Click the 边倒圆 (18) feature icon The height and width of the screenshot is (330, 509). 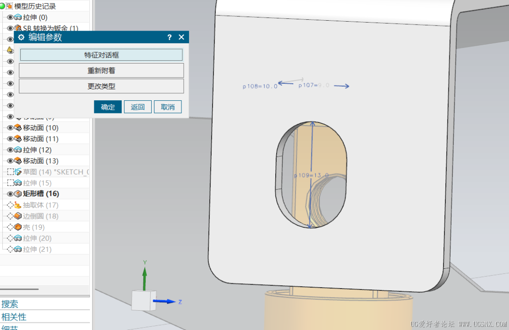[18, 216]
